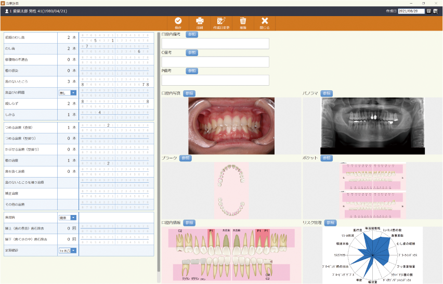Click the rightmost icon next to the calendar

pos(436,11)
